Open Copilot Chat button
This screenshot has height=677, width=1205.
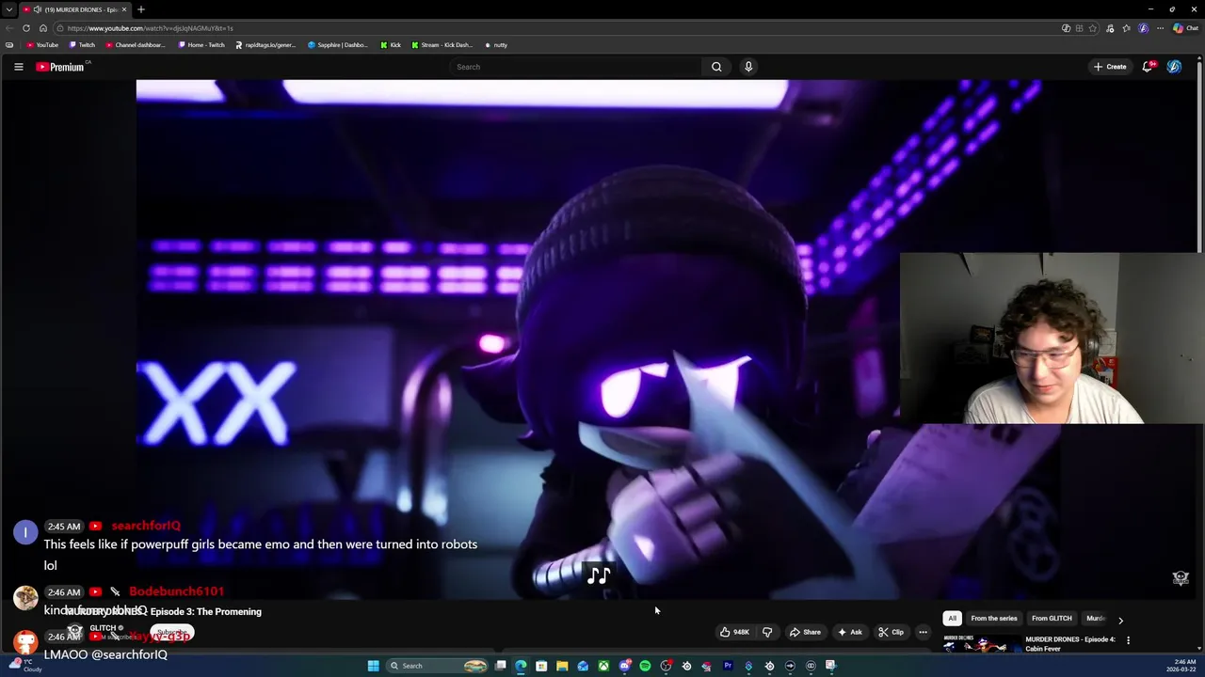[x=1185, y=28]
